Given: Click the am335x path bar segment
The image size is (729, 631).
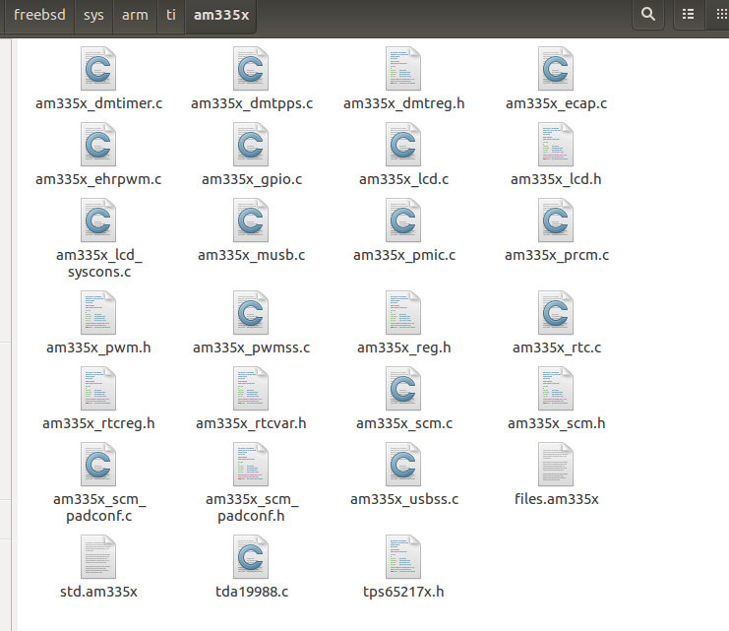Looking at the screenshot, I should point(221,15).
